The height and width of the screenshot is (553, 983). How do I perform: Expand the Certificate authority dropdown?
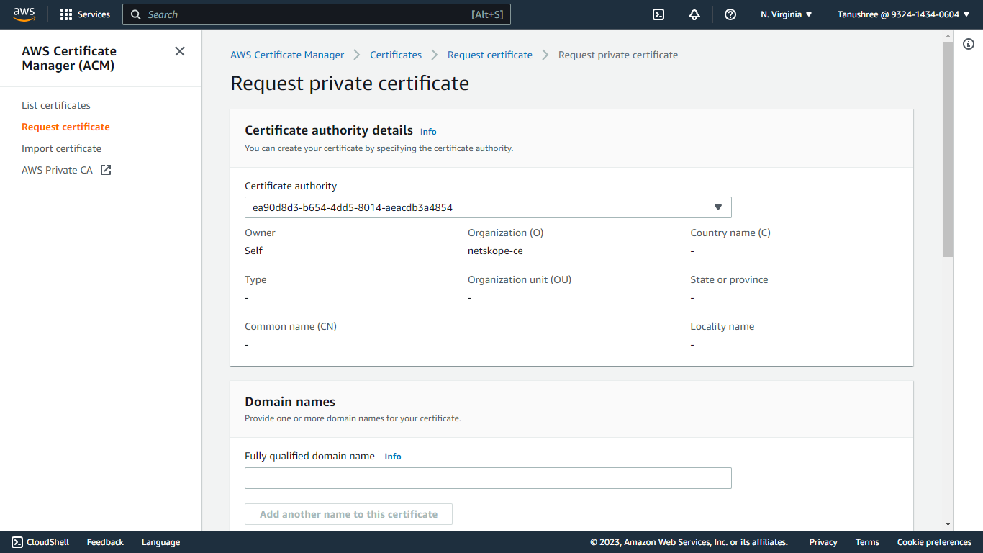[488, 207]
